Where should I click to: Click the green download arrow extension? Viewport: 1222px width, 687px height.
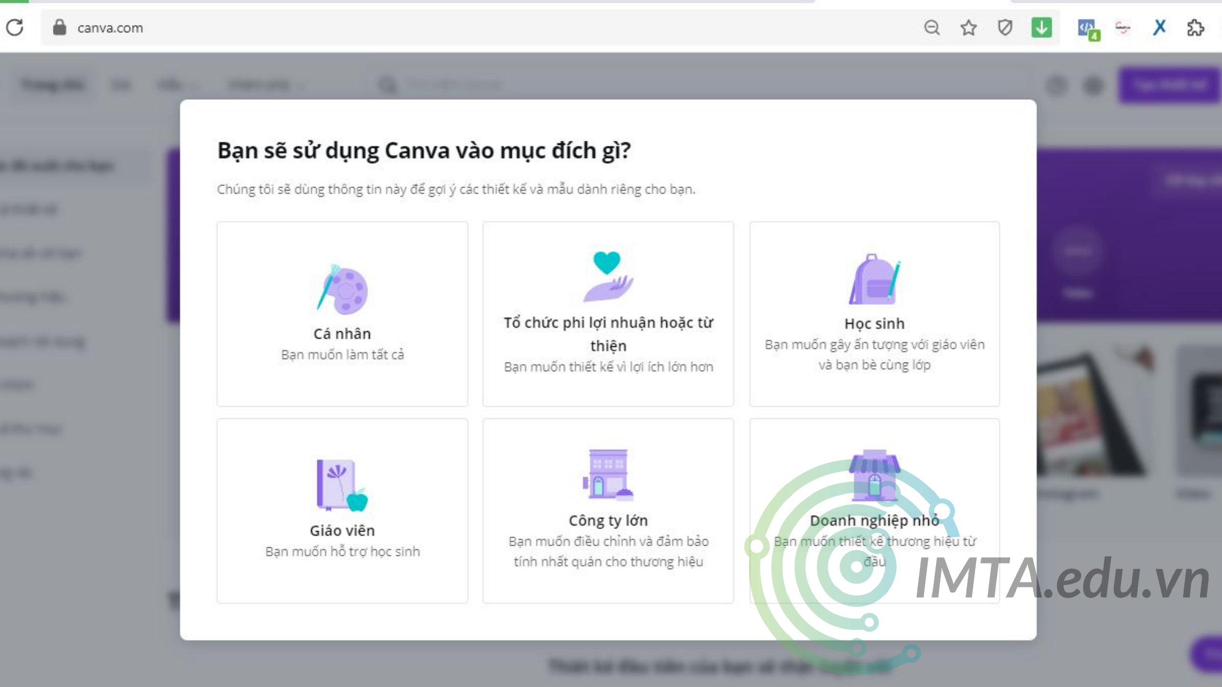coord(1042,28)
